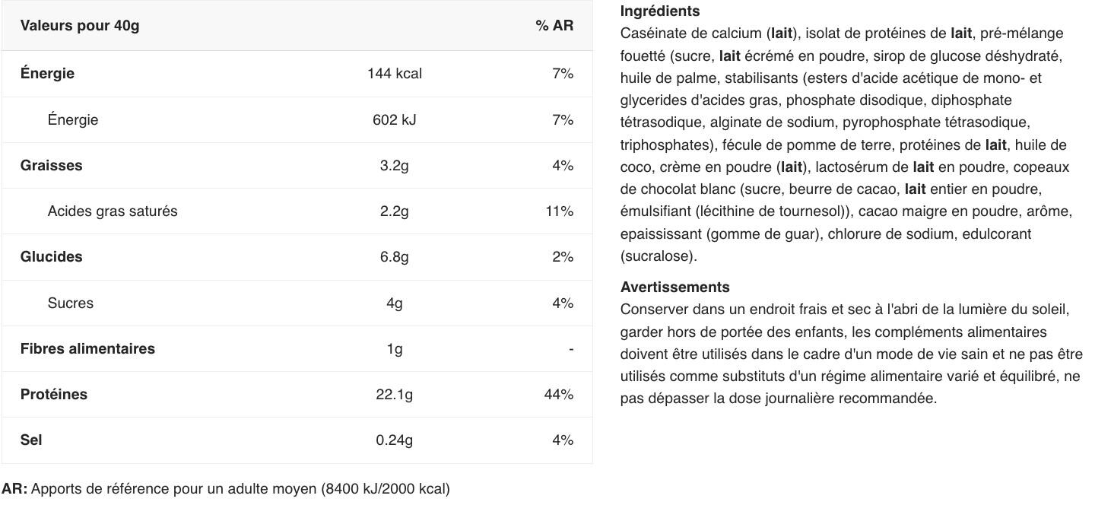Click the 'Ingrédients' heading
This screenshot has width=1095, height=505.
coord(659,11)
